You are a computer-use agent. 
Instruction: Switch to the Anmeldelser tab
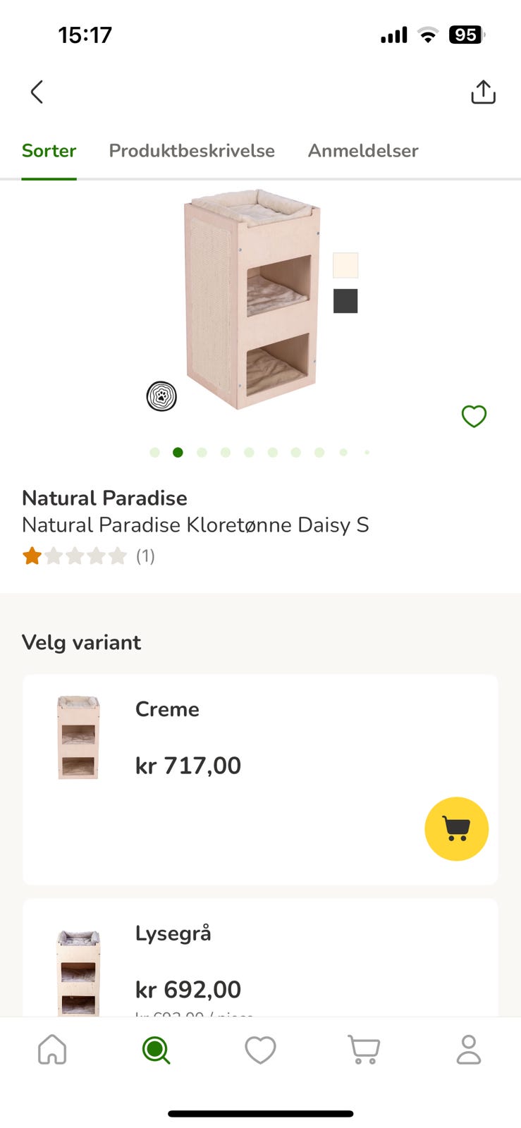(363, 150)
